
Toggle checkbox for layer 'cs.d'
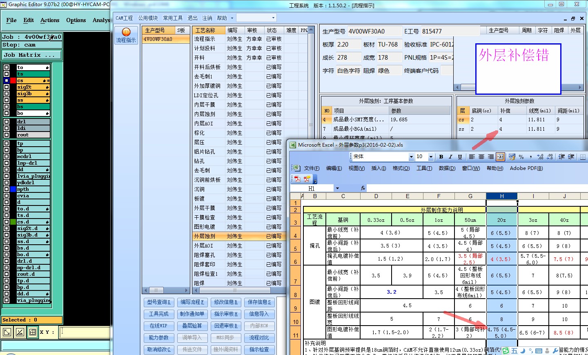[x=7, y=222]
